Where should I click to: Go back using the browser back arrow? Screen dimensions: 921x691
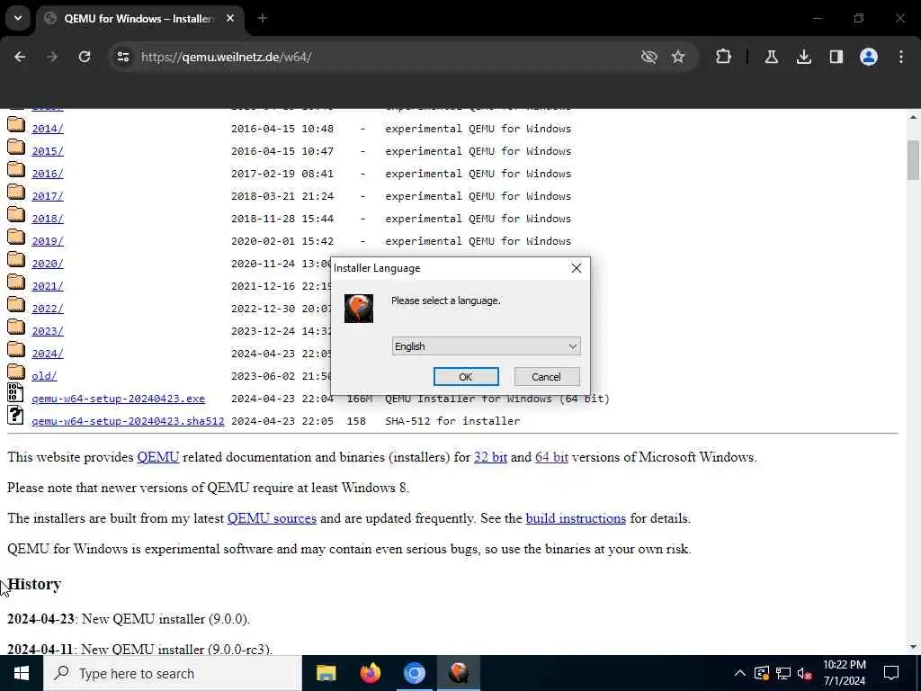tap(20, 57)
